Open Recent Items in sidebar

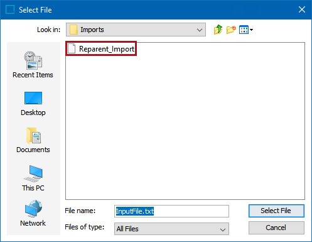coord(33,65)
